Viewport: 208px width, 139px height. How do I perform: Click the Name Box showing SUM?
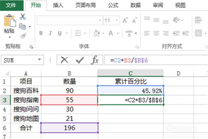click(x=22, y=60)
